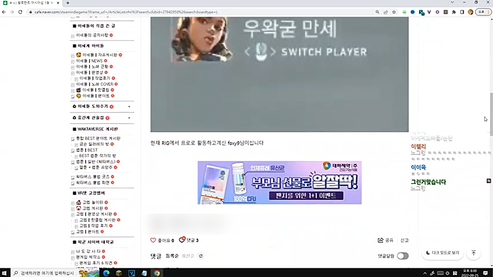Sort comments by 등록순
493x277 pixels.
[172, 256]
